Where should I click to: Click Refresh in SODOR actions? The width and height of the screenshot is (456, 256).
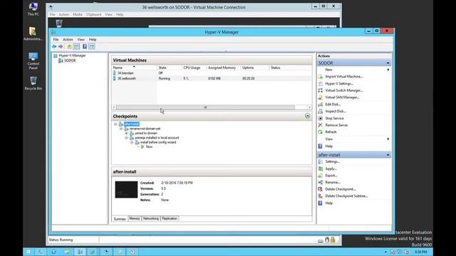(x=331, y=132)
